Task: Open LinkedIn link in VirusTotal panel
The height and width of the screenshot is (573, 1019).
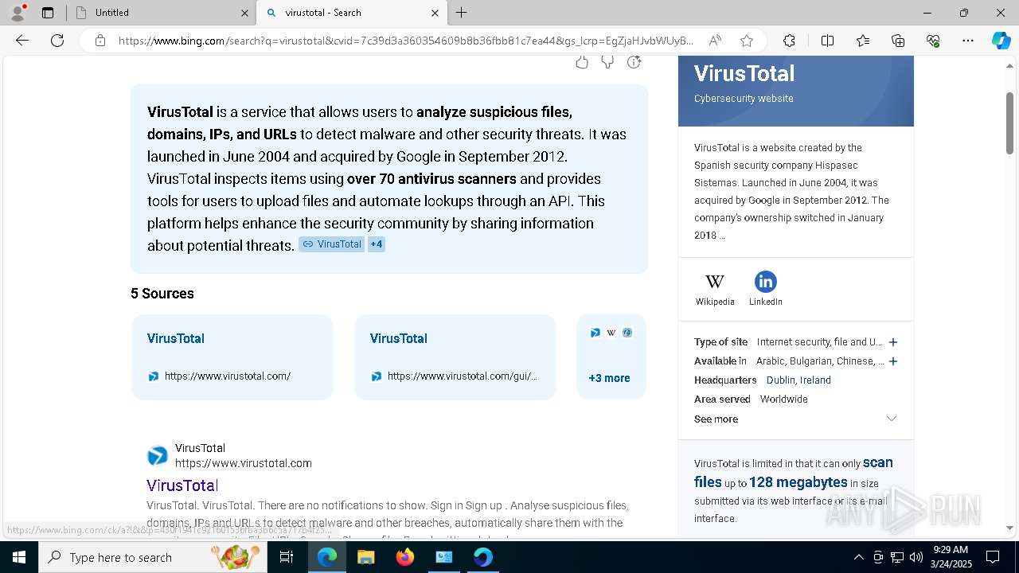Action: click(x=765, y=289)
